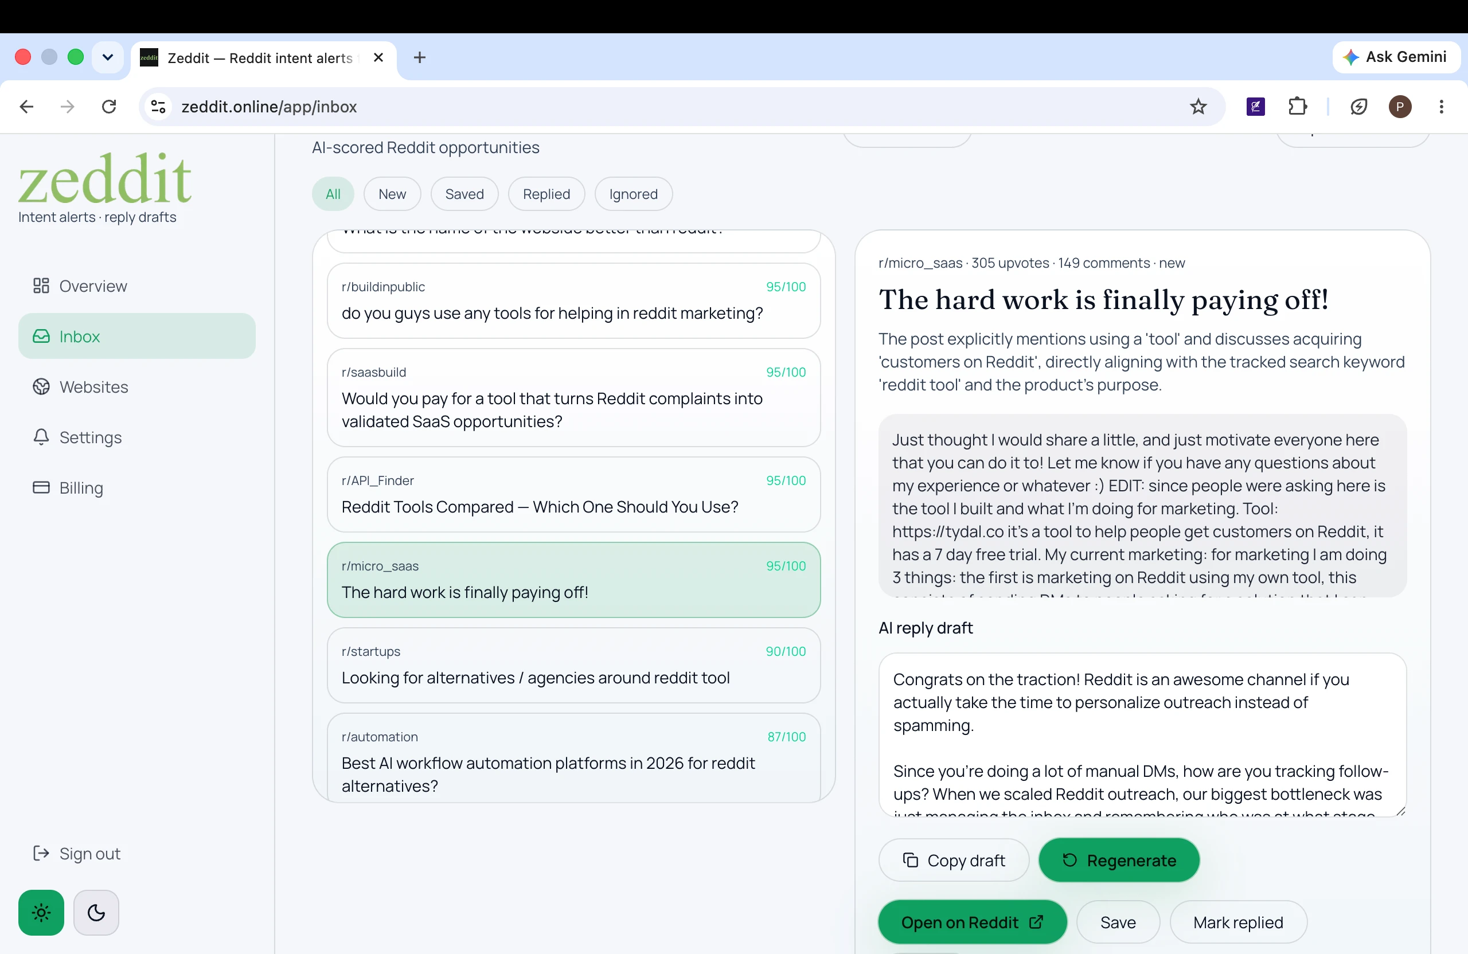Click the AI reply draft label
The image size is (1468, 954).
coord(925,628)
